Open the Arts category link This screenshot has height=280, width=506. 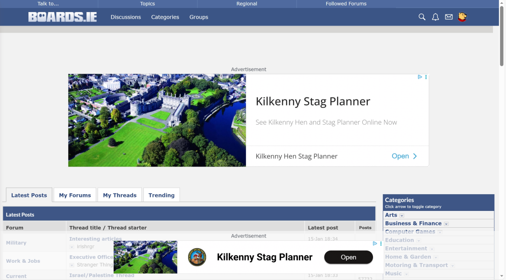tap(391, 215)
